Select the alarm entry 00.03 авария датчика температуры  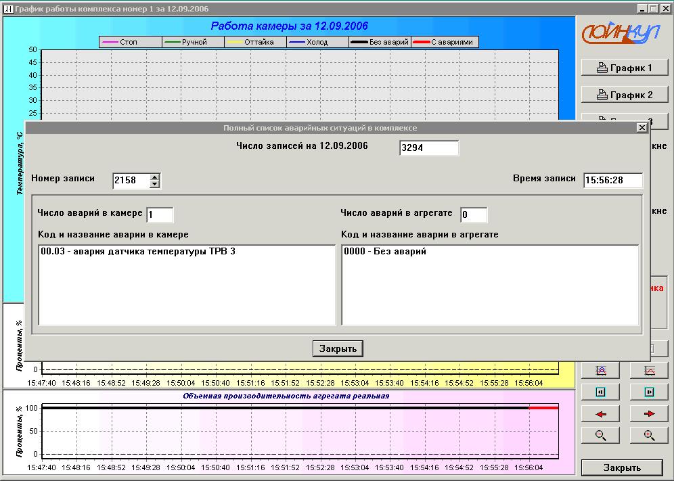138,252
